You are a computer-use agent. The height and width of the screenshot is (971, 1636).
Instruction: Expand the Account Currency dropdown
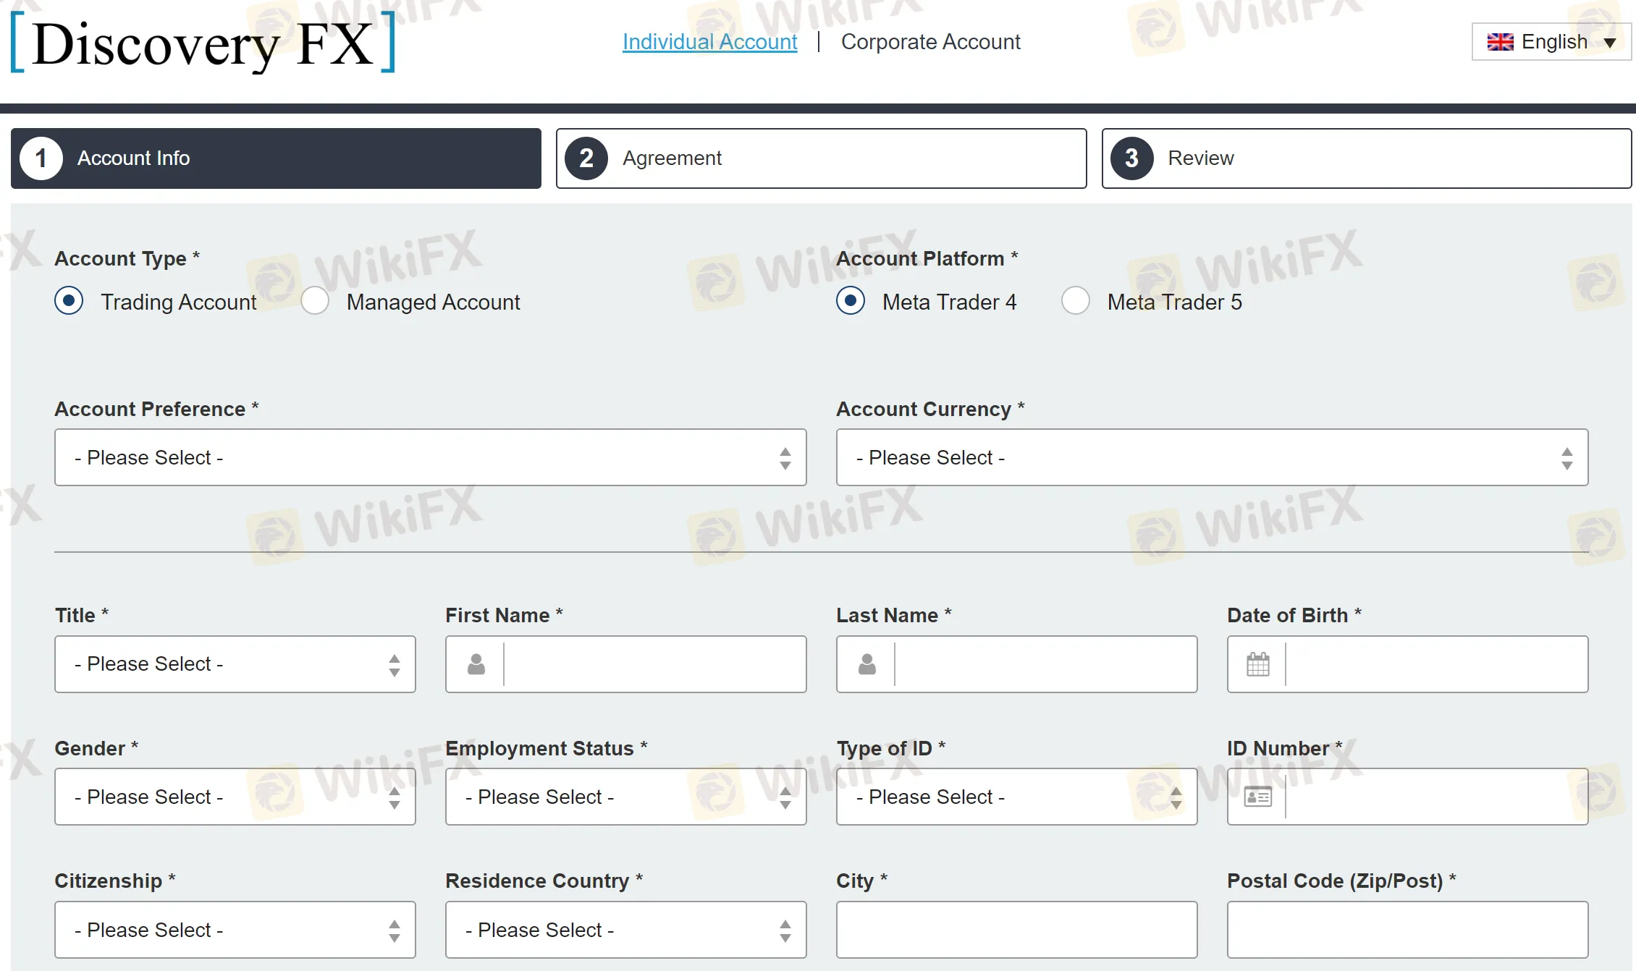tap(1212, 457)
